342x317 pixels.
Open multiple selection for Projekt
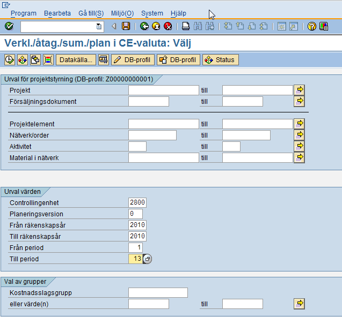pos(299,90)
